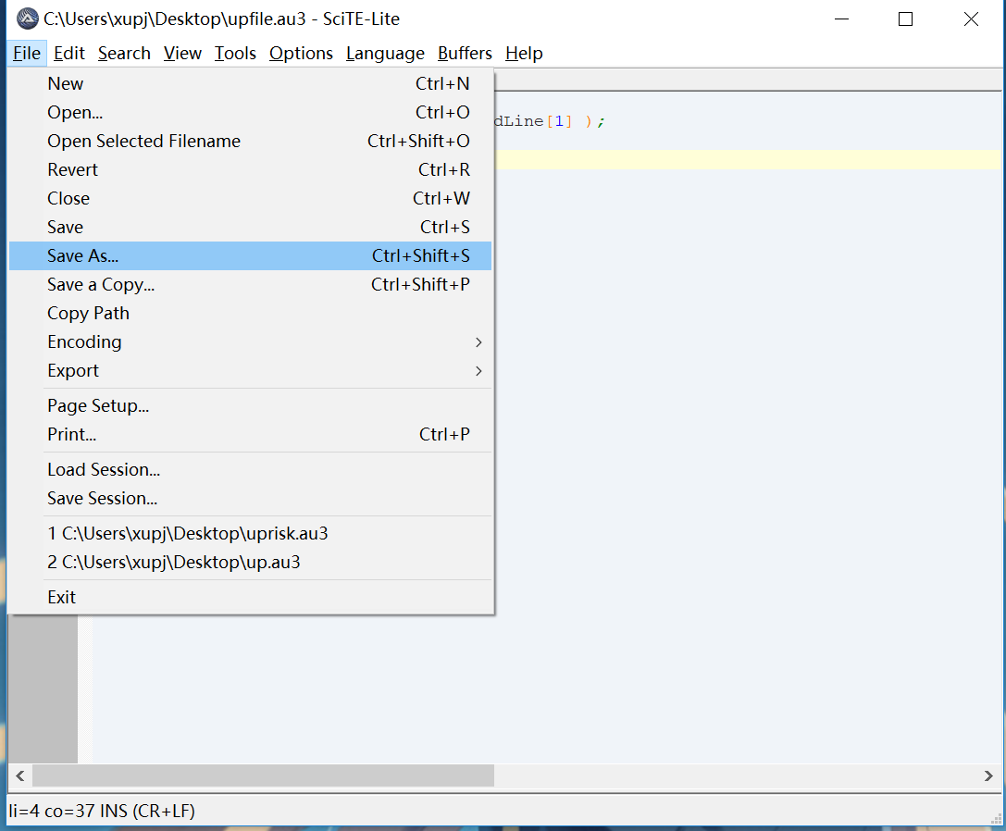The height and width of the screenshot is (831, 1006).
Task: Open the Search menu
Action: (124, 54)
